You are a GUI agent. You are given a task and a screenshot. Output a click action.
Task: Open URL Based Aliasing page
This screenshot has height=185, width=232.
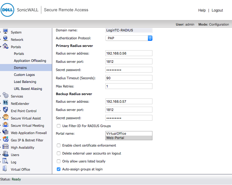pos(28,89)
